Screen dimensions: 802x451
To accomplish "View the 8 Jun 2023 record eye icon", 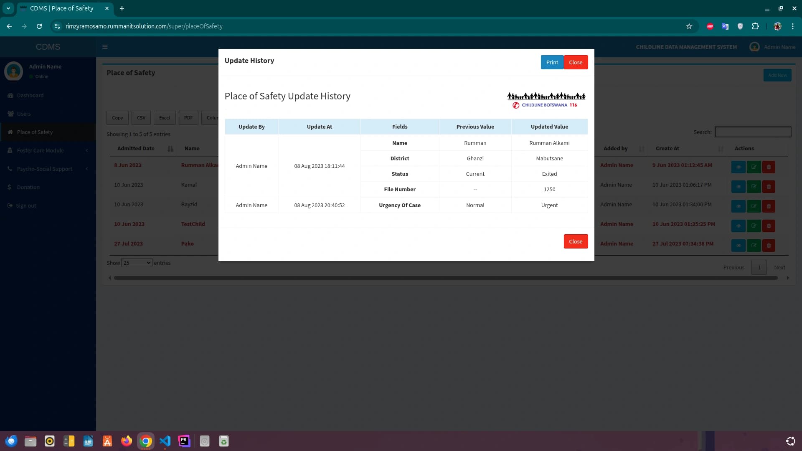I will point(738,167).
